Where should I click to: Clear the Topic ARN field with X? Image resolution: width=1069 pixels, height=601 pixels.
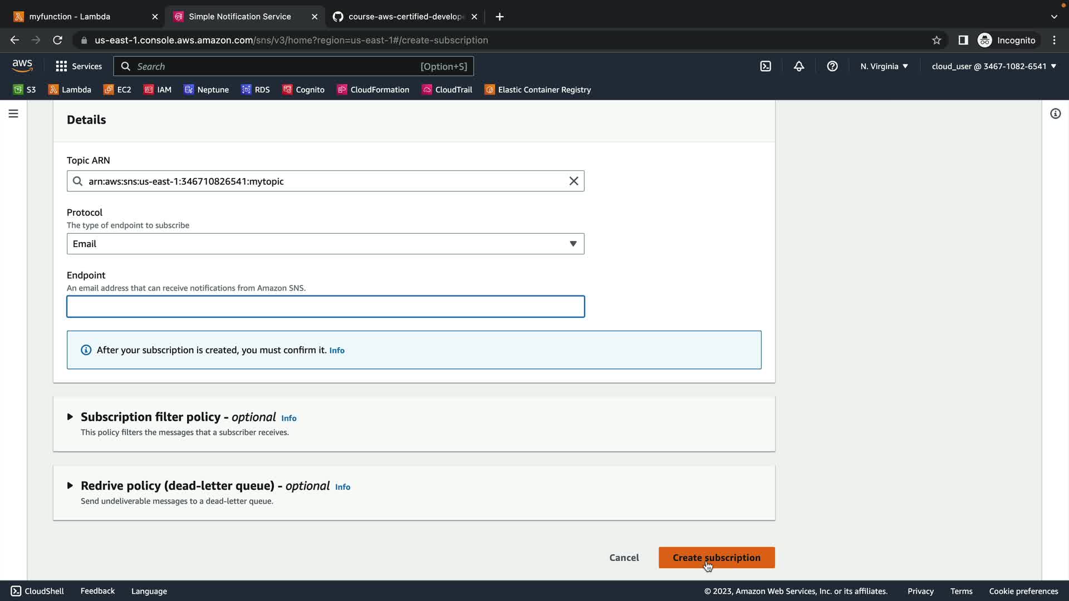[x=573, y=181]
